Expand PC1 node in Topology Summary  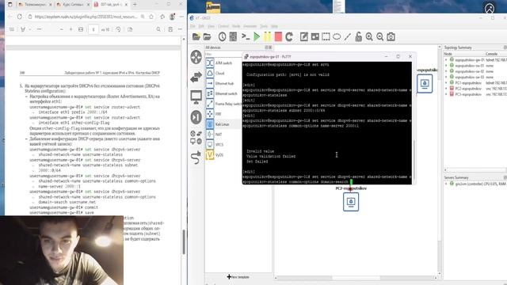tap(446, 82)
